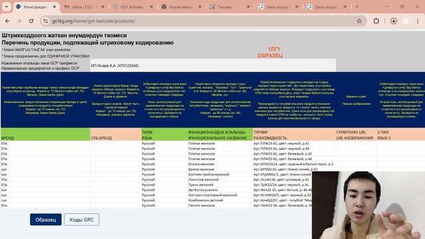This screenshot has height=239, width=425.
Task: Select the Арт.БЛЖ23114 красный в белый горох cell
Action: (x=294, y=164)
